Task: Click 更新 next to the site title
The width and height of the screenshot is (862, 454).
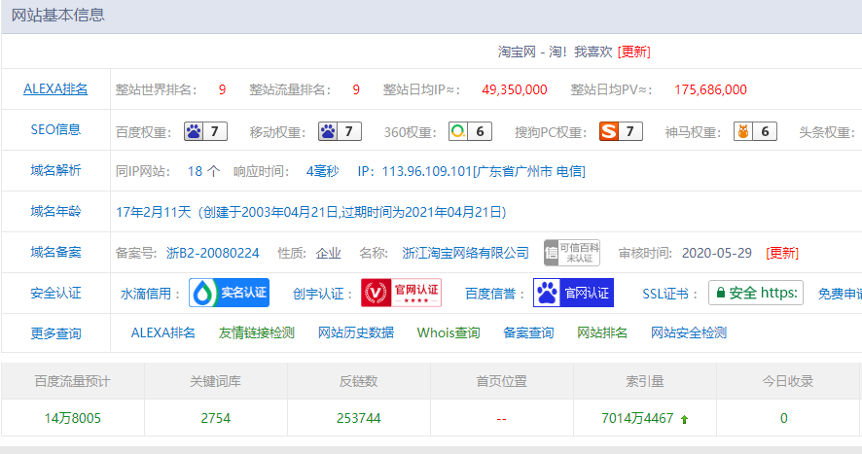Action: [x=634, y=52]
